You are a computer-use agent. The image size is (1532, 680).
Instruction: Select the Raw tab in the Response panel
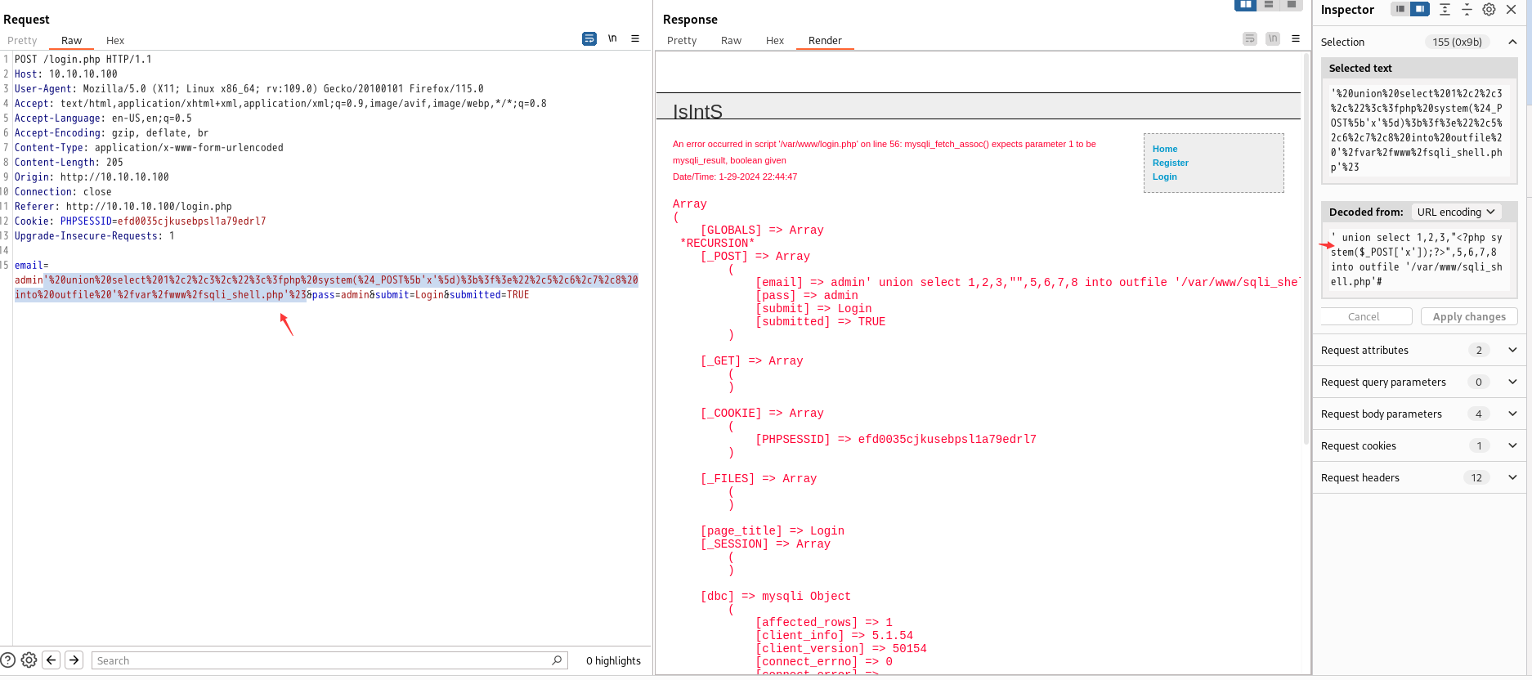(731, 41)
